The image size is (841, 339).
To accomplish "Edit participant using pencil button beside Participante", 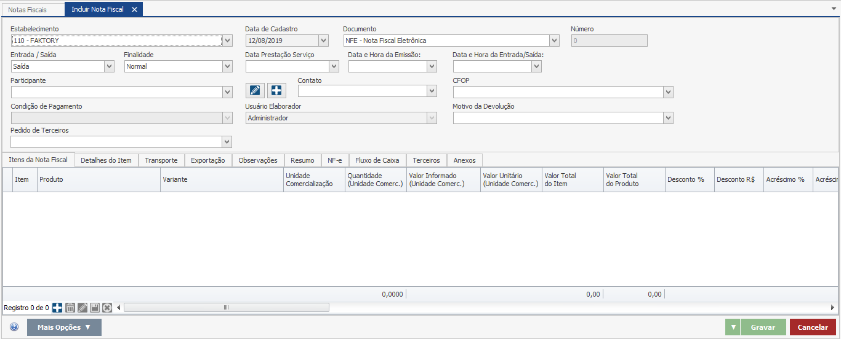I will coord(255,91).
